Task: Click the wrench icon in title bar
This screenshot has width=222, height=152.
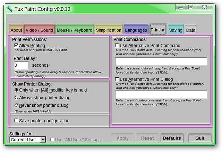Action: tap(9, 9)
